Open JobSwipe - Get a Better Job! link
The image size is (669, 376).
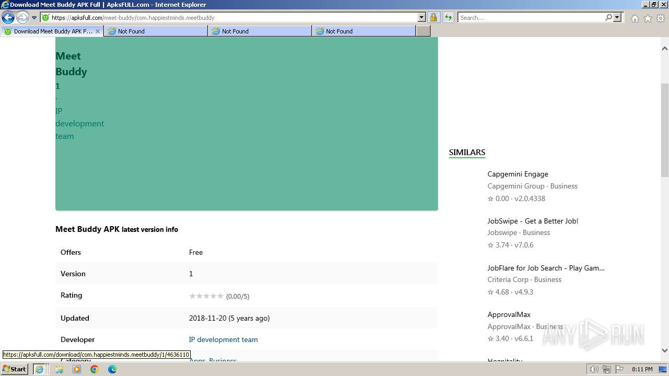pos(533,221)
